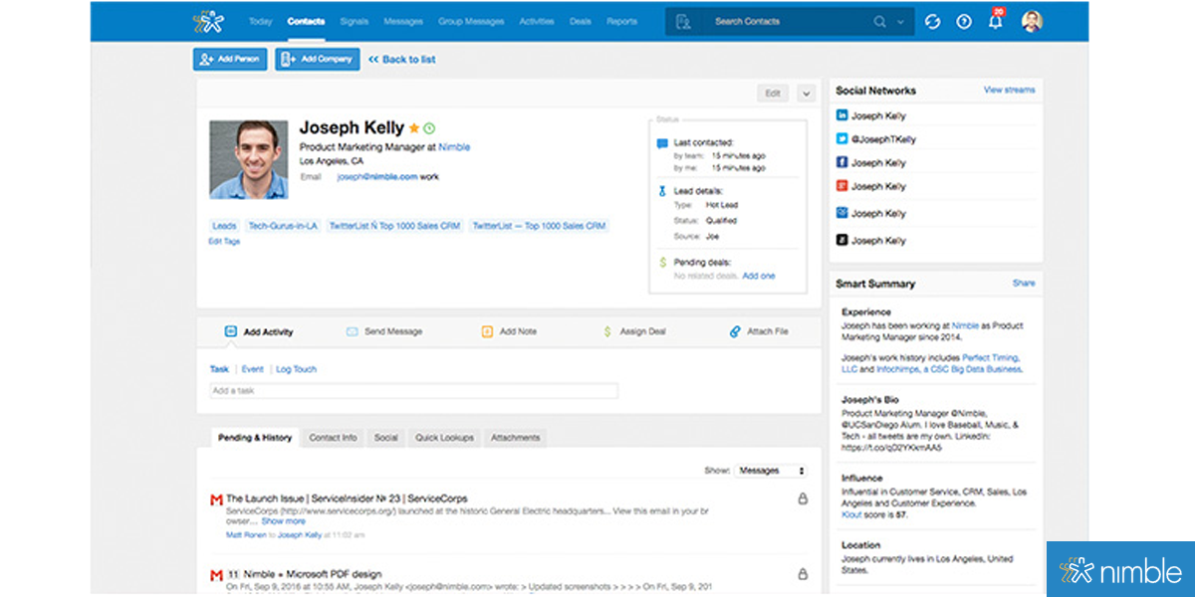Click the Attach File paperclip icon
Image resolution: width=1195 pixels, height=597 pixels.
735,331
